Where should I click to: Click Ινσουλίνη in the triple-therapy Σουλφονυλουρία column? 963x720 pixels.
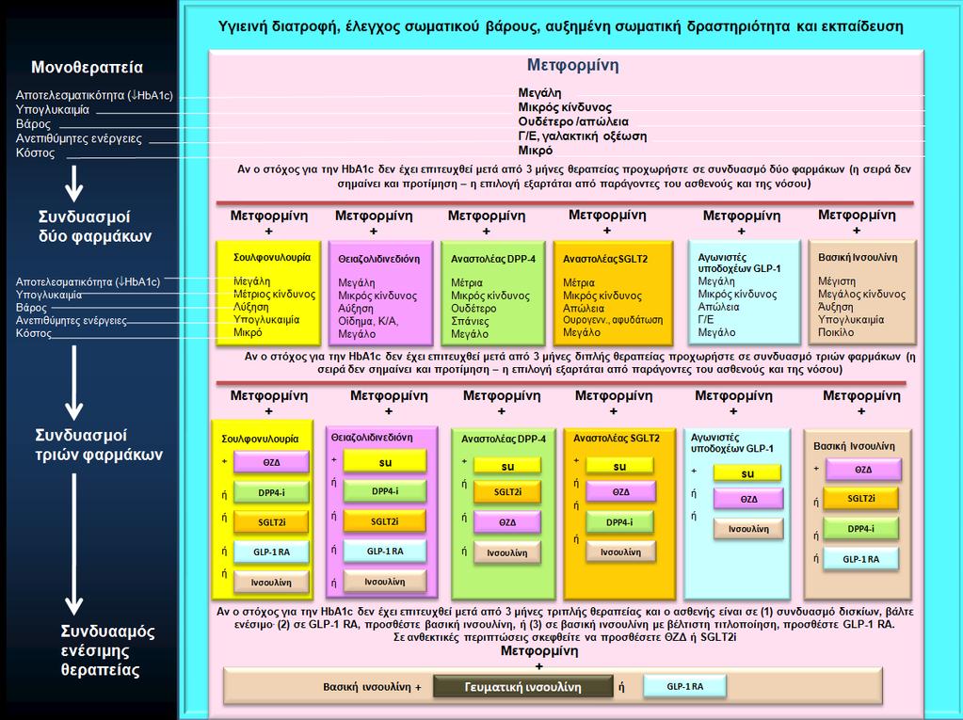[x=271, y=582]
